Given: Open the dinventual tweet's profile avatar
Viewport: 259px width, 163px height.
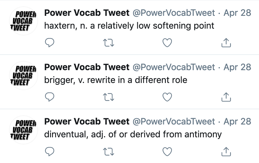Looking at the screenshot, I should coord(24,130).
